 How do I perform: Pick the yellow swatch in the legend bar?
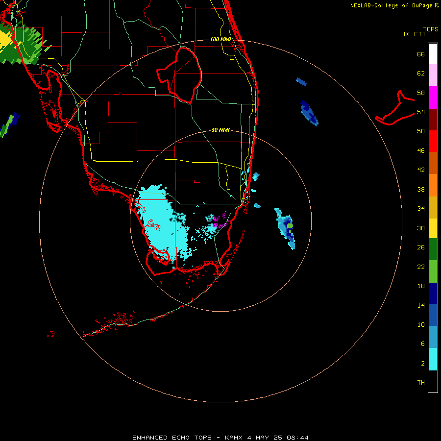[x=433, y=228]
